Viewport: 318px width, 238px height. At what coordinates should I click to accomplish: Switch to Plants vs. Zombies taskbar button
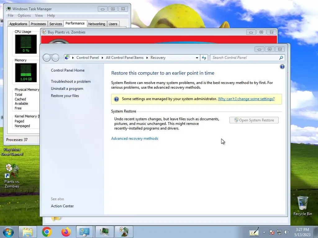point(124,232)
